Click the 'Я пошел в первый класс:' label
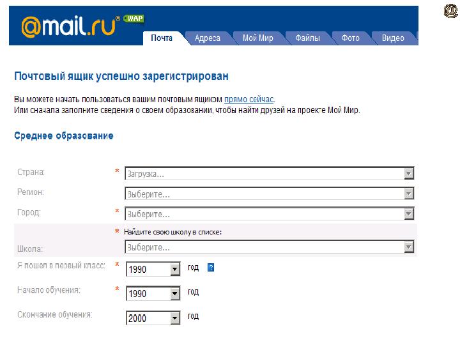Image resolution: width=460 pixels, height=345 pixels. (61, 265)
